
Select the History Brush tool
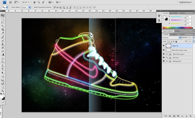(x=3, y=48)
